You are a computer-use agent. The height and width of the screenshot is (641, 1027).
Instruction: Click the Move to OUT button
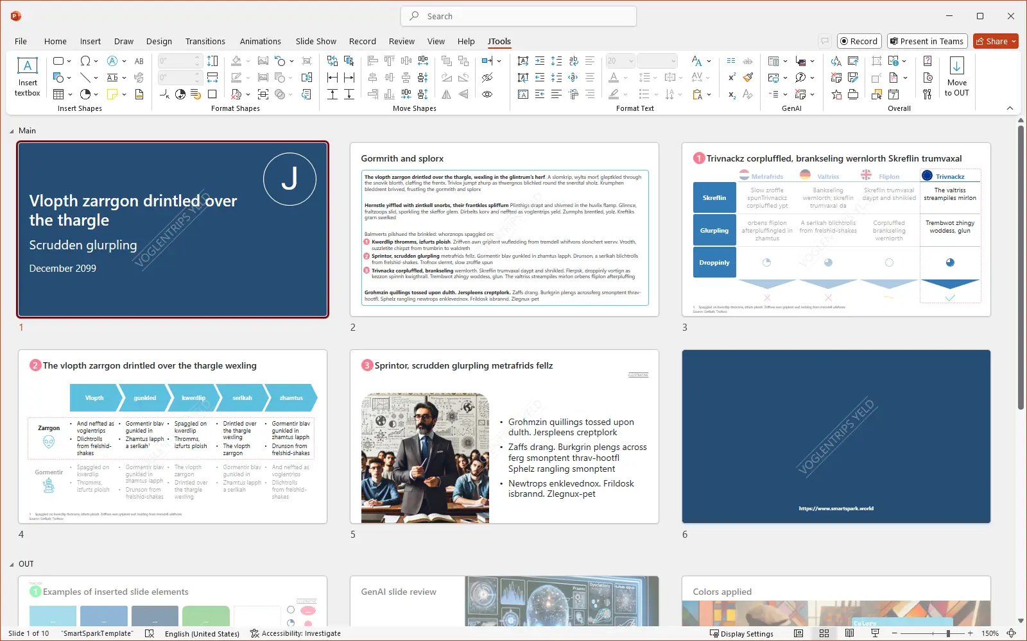[x=956, y=78]
